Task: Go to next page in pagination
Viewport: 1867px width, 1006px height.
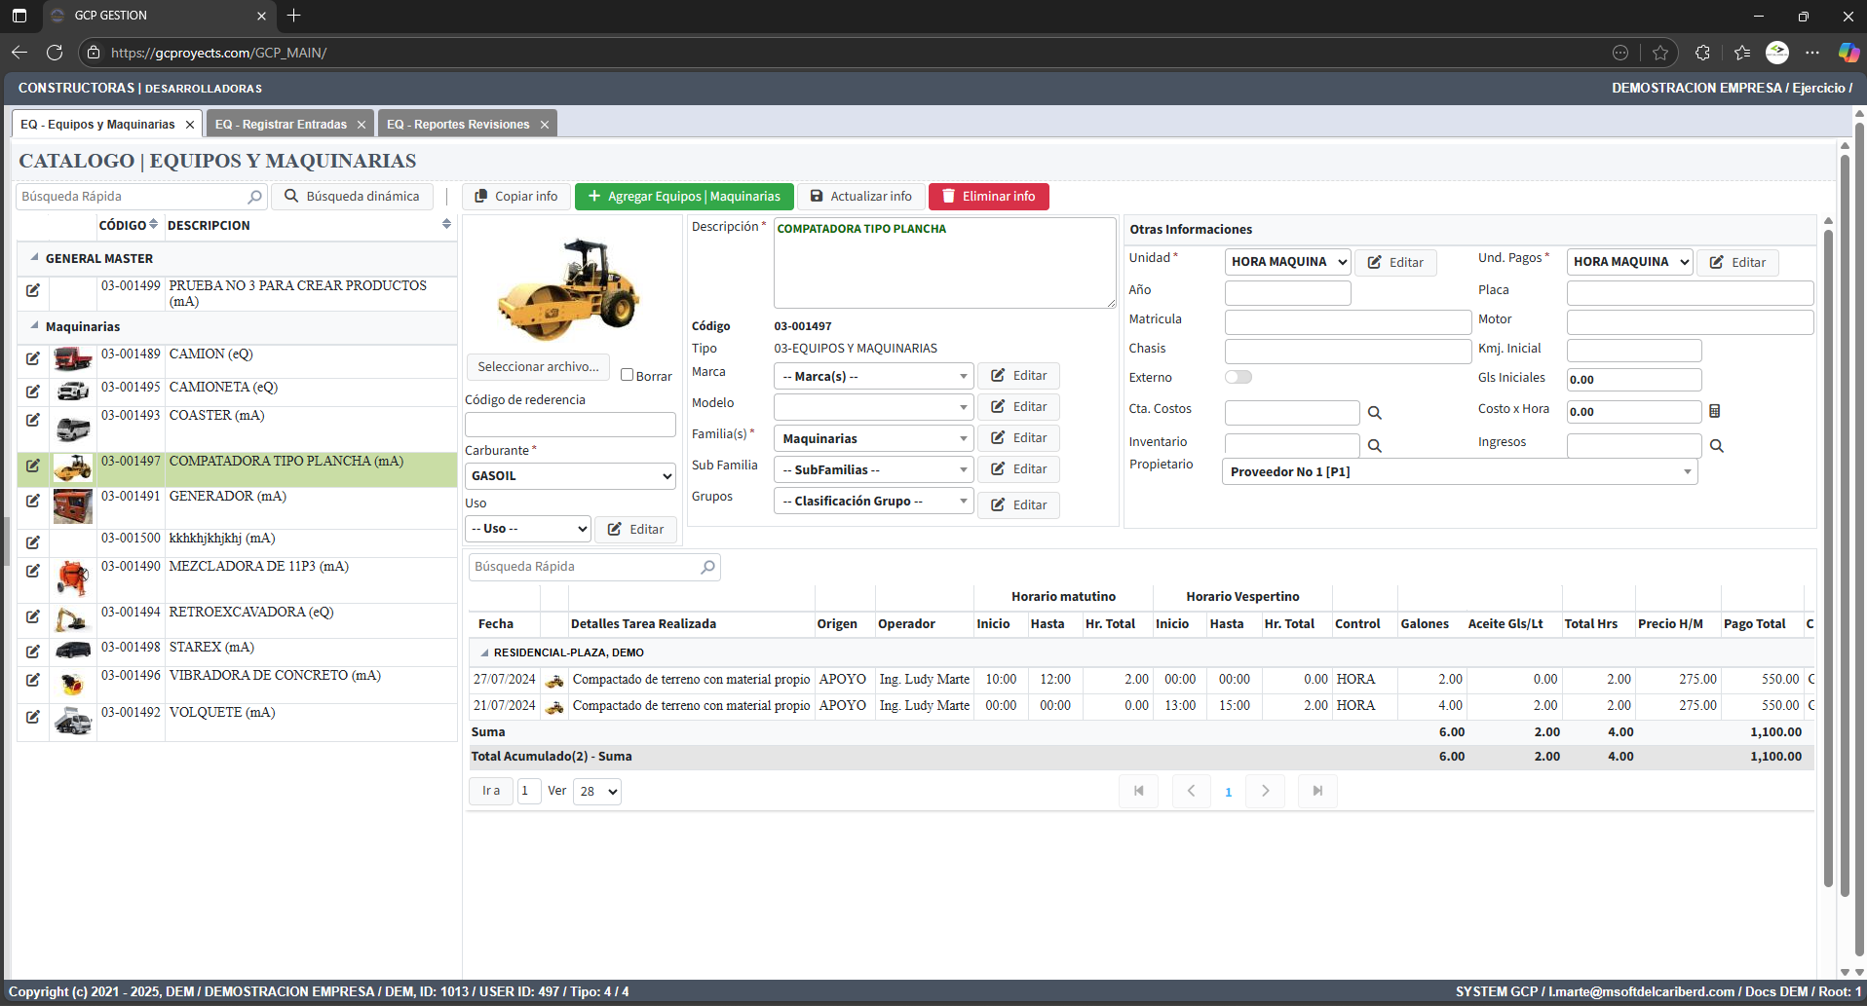Action: tap(1265, 791)
